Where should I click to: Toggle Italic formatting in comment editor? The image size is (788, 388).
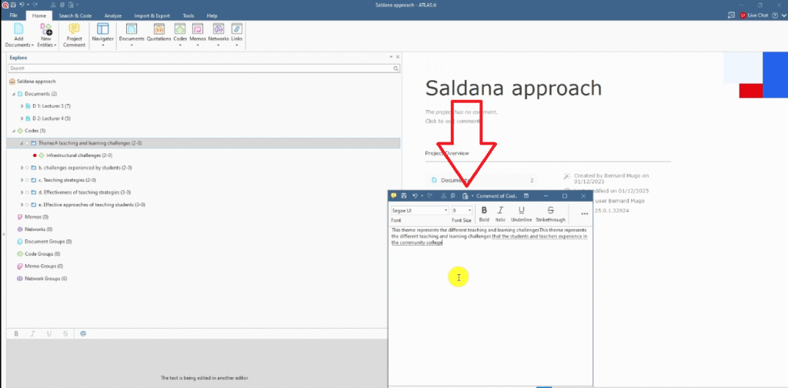[x=500, y=211]
